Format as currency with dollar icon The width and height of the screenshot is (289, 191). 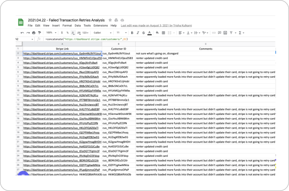coord(62,33)
